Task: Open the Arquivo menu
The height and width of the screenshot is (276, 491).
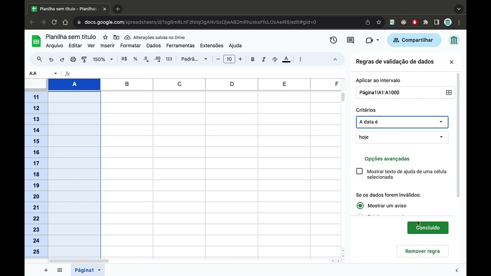Action: (54, 46)
